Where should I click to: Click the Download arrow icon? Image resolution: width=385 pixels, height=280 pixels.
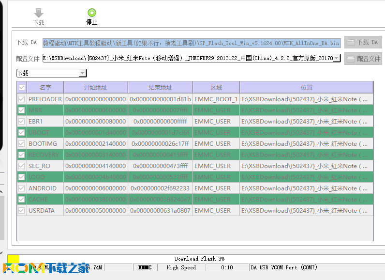pyautogui.click(x=39, y=13)
